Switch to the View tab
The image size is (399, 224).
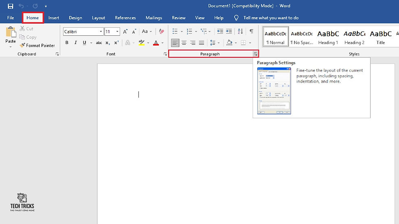pyautogui.click(x=200, y=18)
